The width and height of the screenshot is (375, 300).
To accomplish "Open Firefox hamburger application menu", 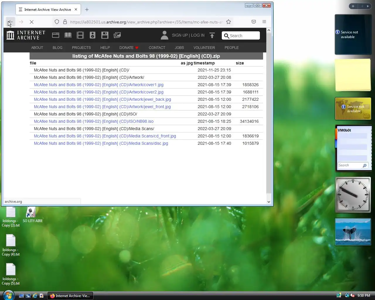I will coord(264,22).
